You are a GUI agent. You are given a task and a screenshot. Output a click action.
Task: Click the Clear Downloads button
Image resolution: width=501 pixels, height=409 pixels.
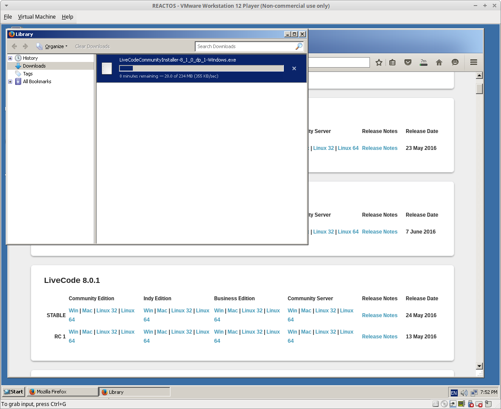[92, 46]
